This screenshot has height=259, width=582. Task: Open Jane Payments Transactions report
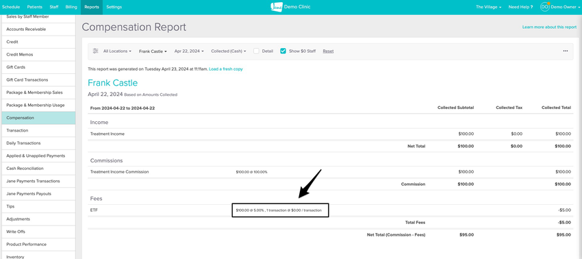pos(38,181)
